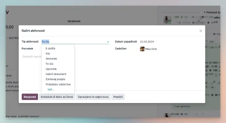This screenshot has height=123, width=226.
Task: Click the Zabeleži opombo note area
Action: 32,57
